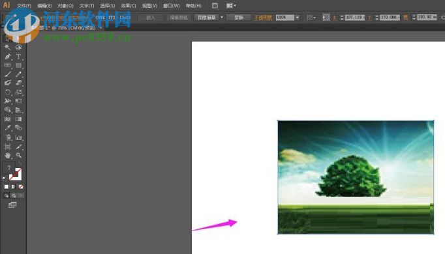445x254 pixels.
Task: Select the Lasso tool
Action: click(x=18, y=47)
